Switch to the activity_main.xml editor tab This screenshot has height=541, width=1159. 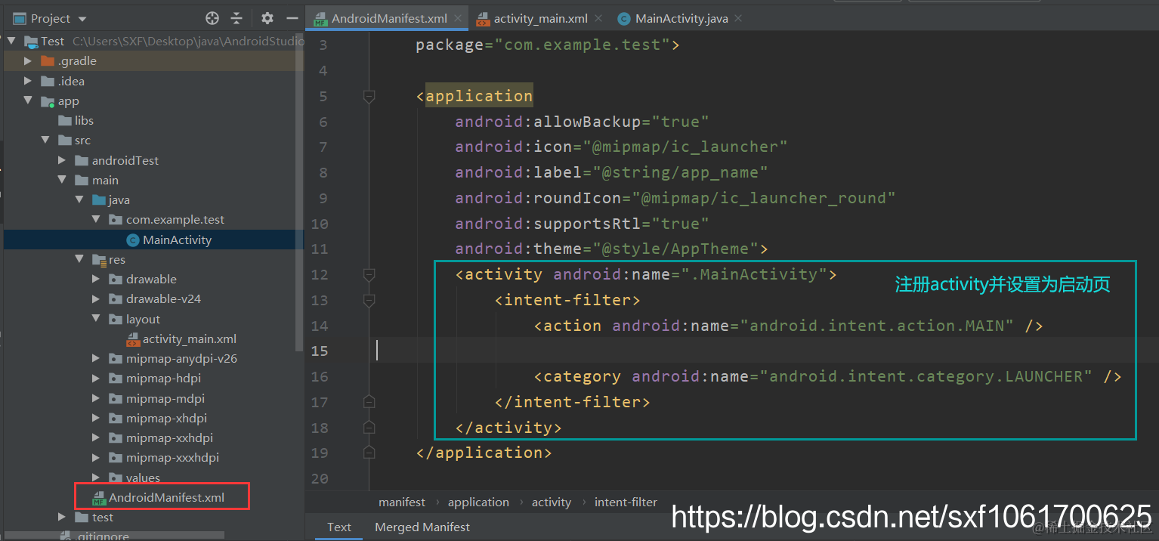click(539, 18)
